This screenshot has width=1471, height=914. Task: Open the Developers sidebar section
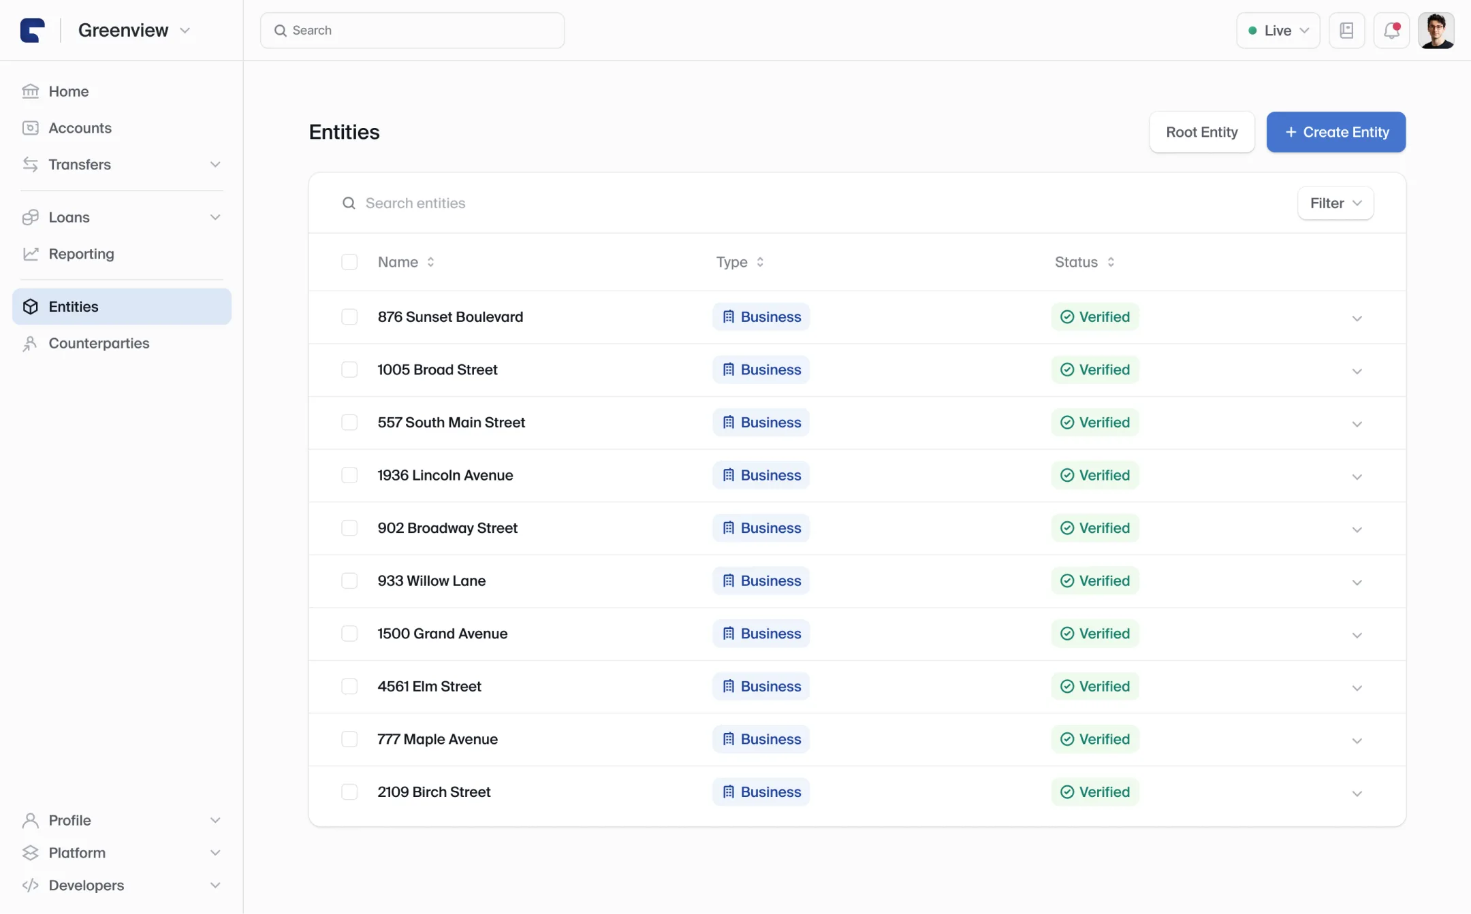pos(122,885)
